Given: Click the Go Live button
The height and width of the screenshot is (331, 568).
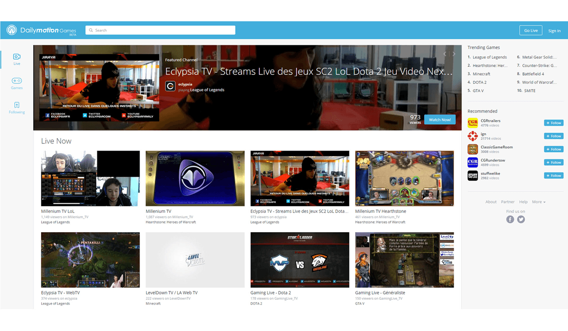Looking at the screenshot, I should (531, 31).
